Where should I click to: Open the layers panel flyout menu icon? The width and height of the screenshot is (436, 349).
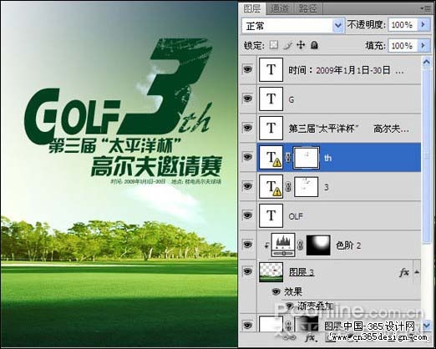pos(426,8)
